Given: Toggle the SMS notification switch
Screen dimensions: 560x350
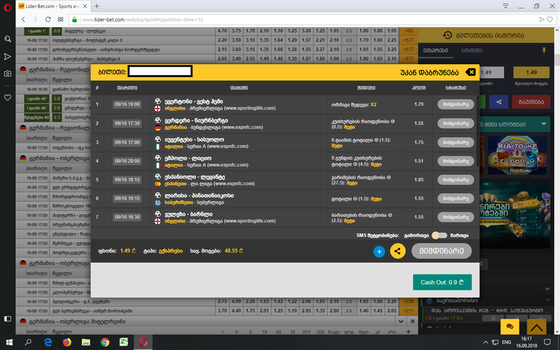Looking at the screenshot, I should 439,235.
